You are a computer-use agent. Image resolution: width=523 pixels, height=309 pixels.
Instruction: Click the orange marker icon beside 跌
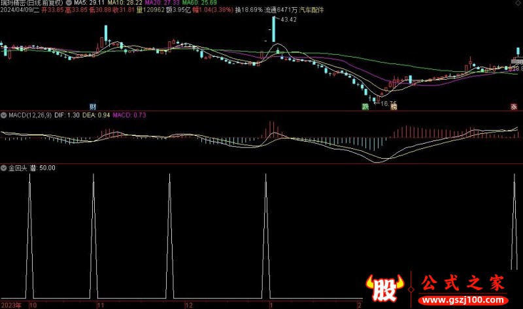pyautogui.click(x=394, y=106)
